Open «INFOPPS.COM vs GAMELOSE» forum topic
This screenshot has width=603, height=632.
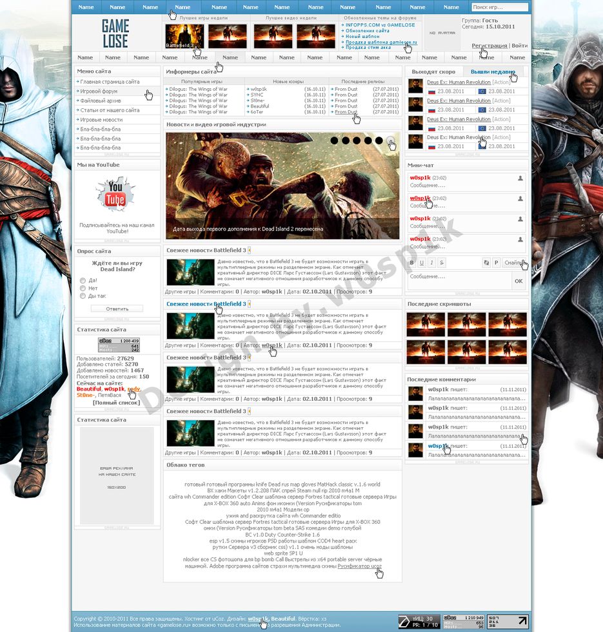pos(381,25)
